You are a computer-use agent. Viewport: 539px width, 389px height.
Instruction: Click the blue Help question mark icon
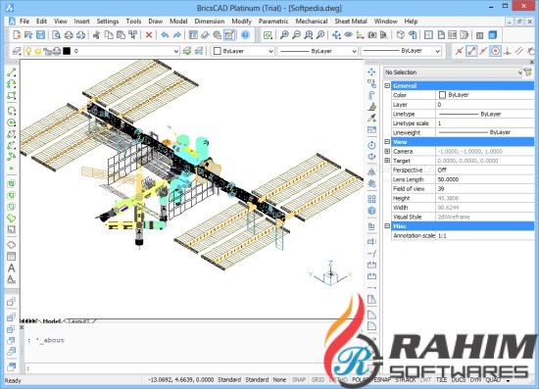point(245,34)
